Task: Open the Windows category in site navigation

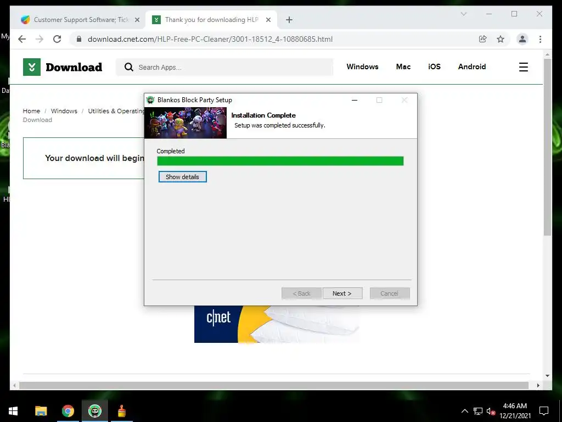Action: (x=362, y=66)
